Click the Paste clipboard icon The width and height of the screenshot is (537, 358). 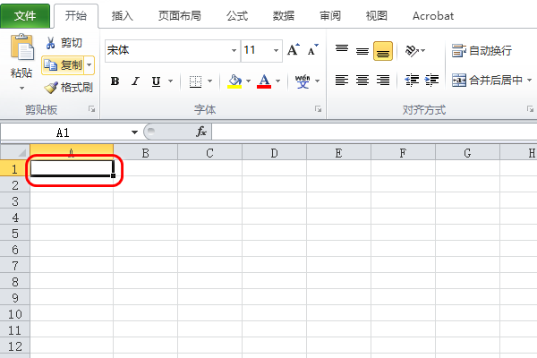21,47
